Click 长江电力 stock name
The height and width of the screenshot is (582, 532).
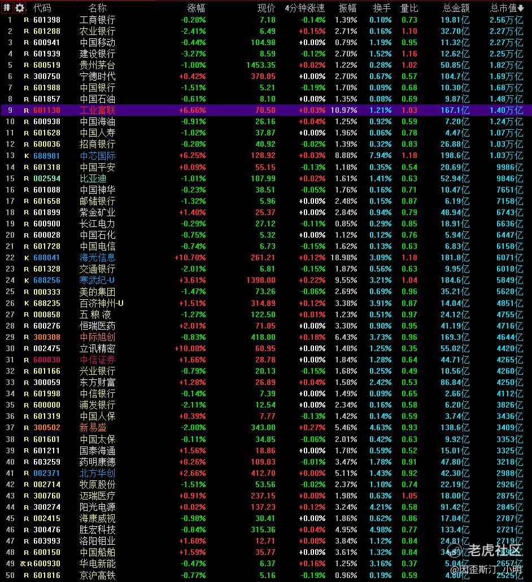[x=97, y=224]
